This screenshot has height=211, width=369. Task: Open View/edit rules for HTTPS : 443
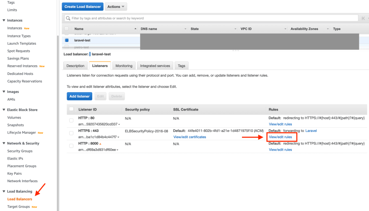[280, 137]
